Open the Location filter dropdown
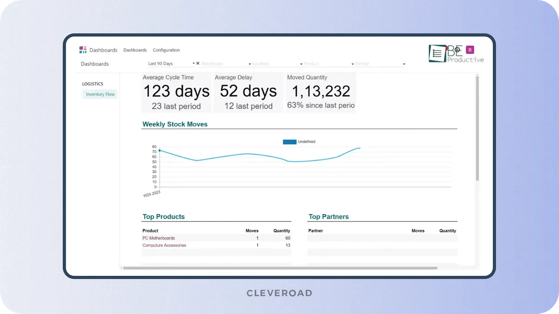 click(278, 64)
